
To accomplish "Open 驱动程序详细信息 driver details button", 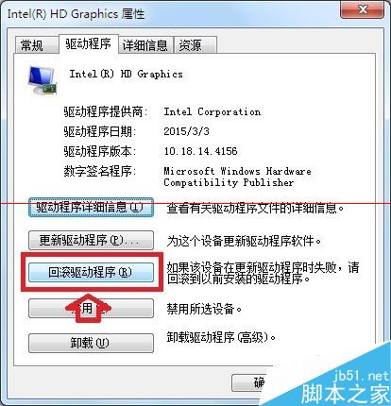I will point(91,207).
